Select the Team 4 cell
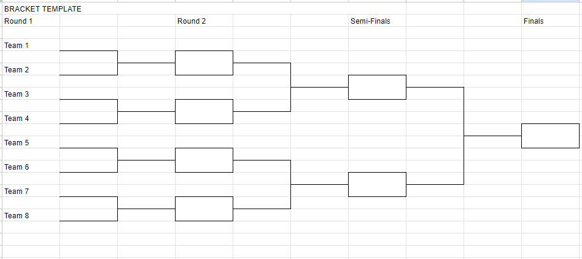Screen dimensions: 582x259 tap(31, 118)
